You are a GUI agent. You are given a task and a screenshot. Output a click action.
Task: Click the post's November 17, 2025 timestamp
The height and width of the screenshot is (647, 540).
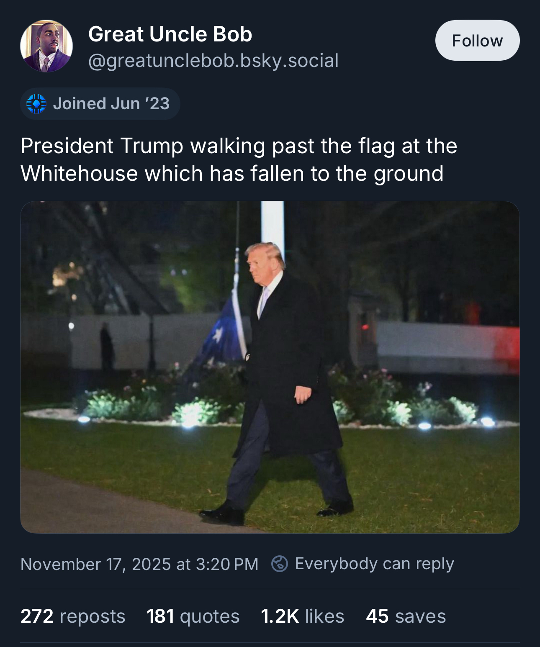point(139,564)
